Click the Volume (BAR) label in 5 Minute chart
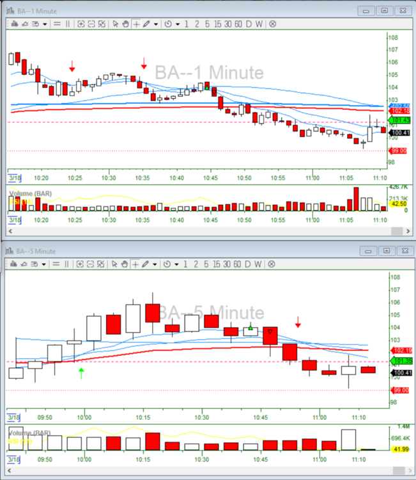416x480 pixels. coord(29,433)
